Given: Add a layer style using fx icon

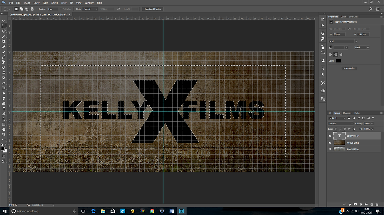Looking at the screenshot, I should coord(350,204).
